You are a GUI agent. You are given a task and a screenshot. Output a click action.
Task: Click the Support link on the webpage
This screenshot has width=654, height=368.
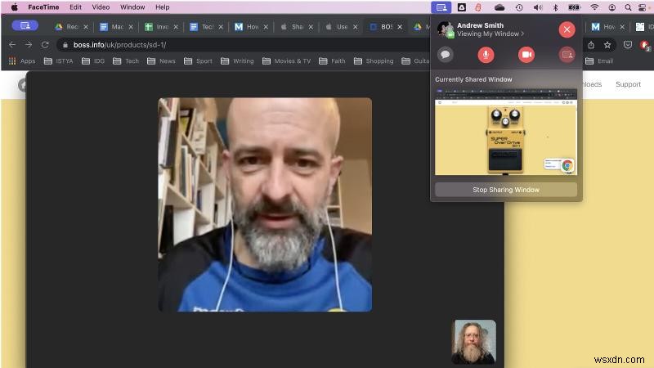point(628,84)
